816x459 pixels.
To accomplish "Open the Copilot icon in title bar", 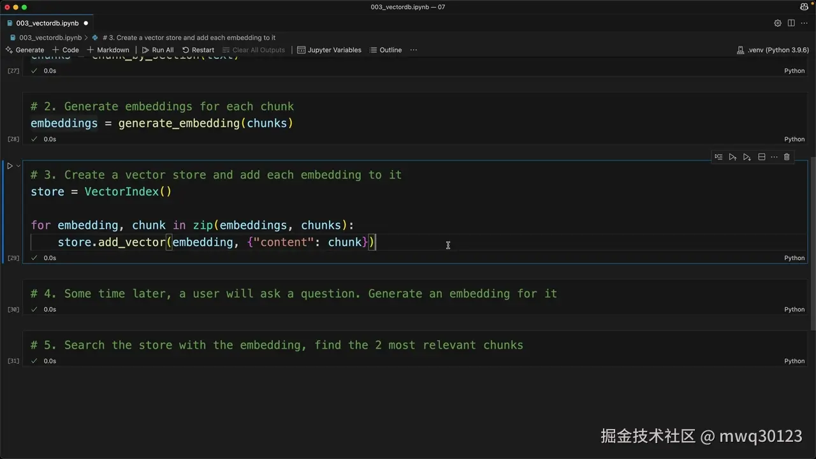I will [804, 7].
